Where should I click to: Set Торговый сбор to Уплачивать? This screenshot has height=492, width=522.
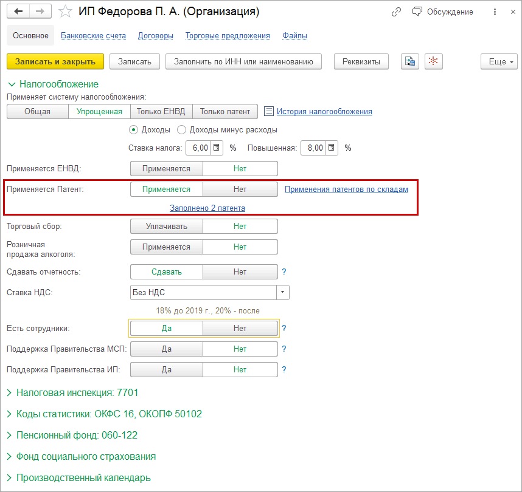click(167, 227)
